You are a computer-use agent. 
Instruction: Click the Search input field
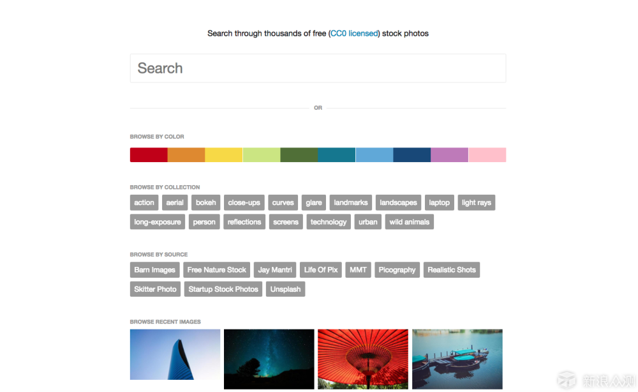(318, 68)
